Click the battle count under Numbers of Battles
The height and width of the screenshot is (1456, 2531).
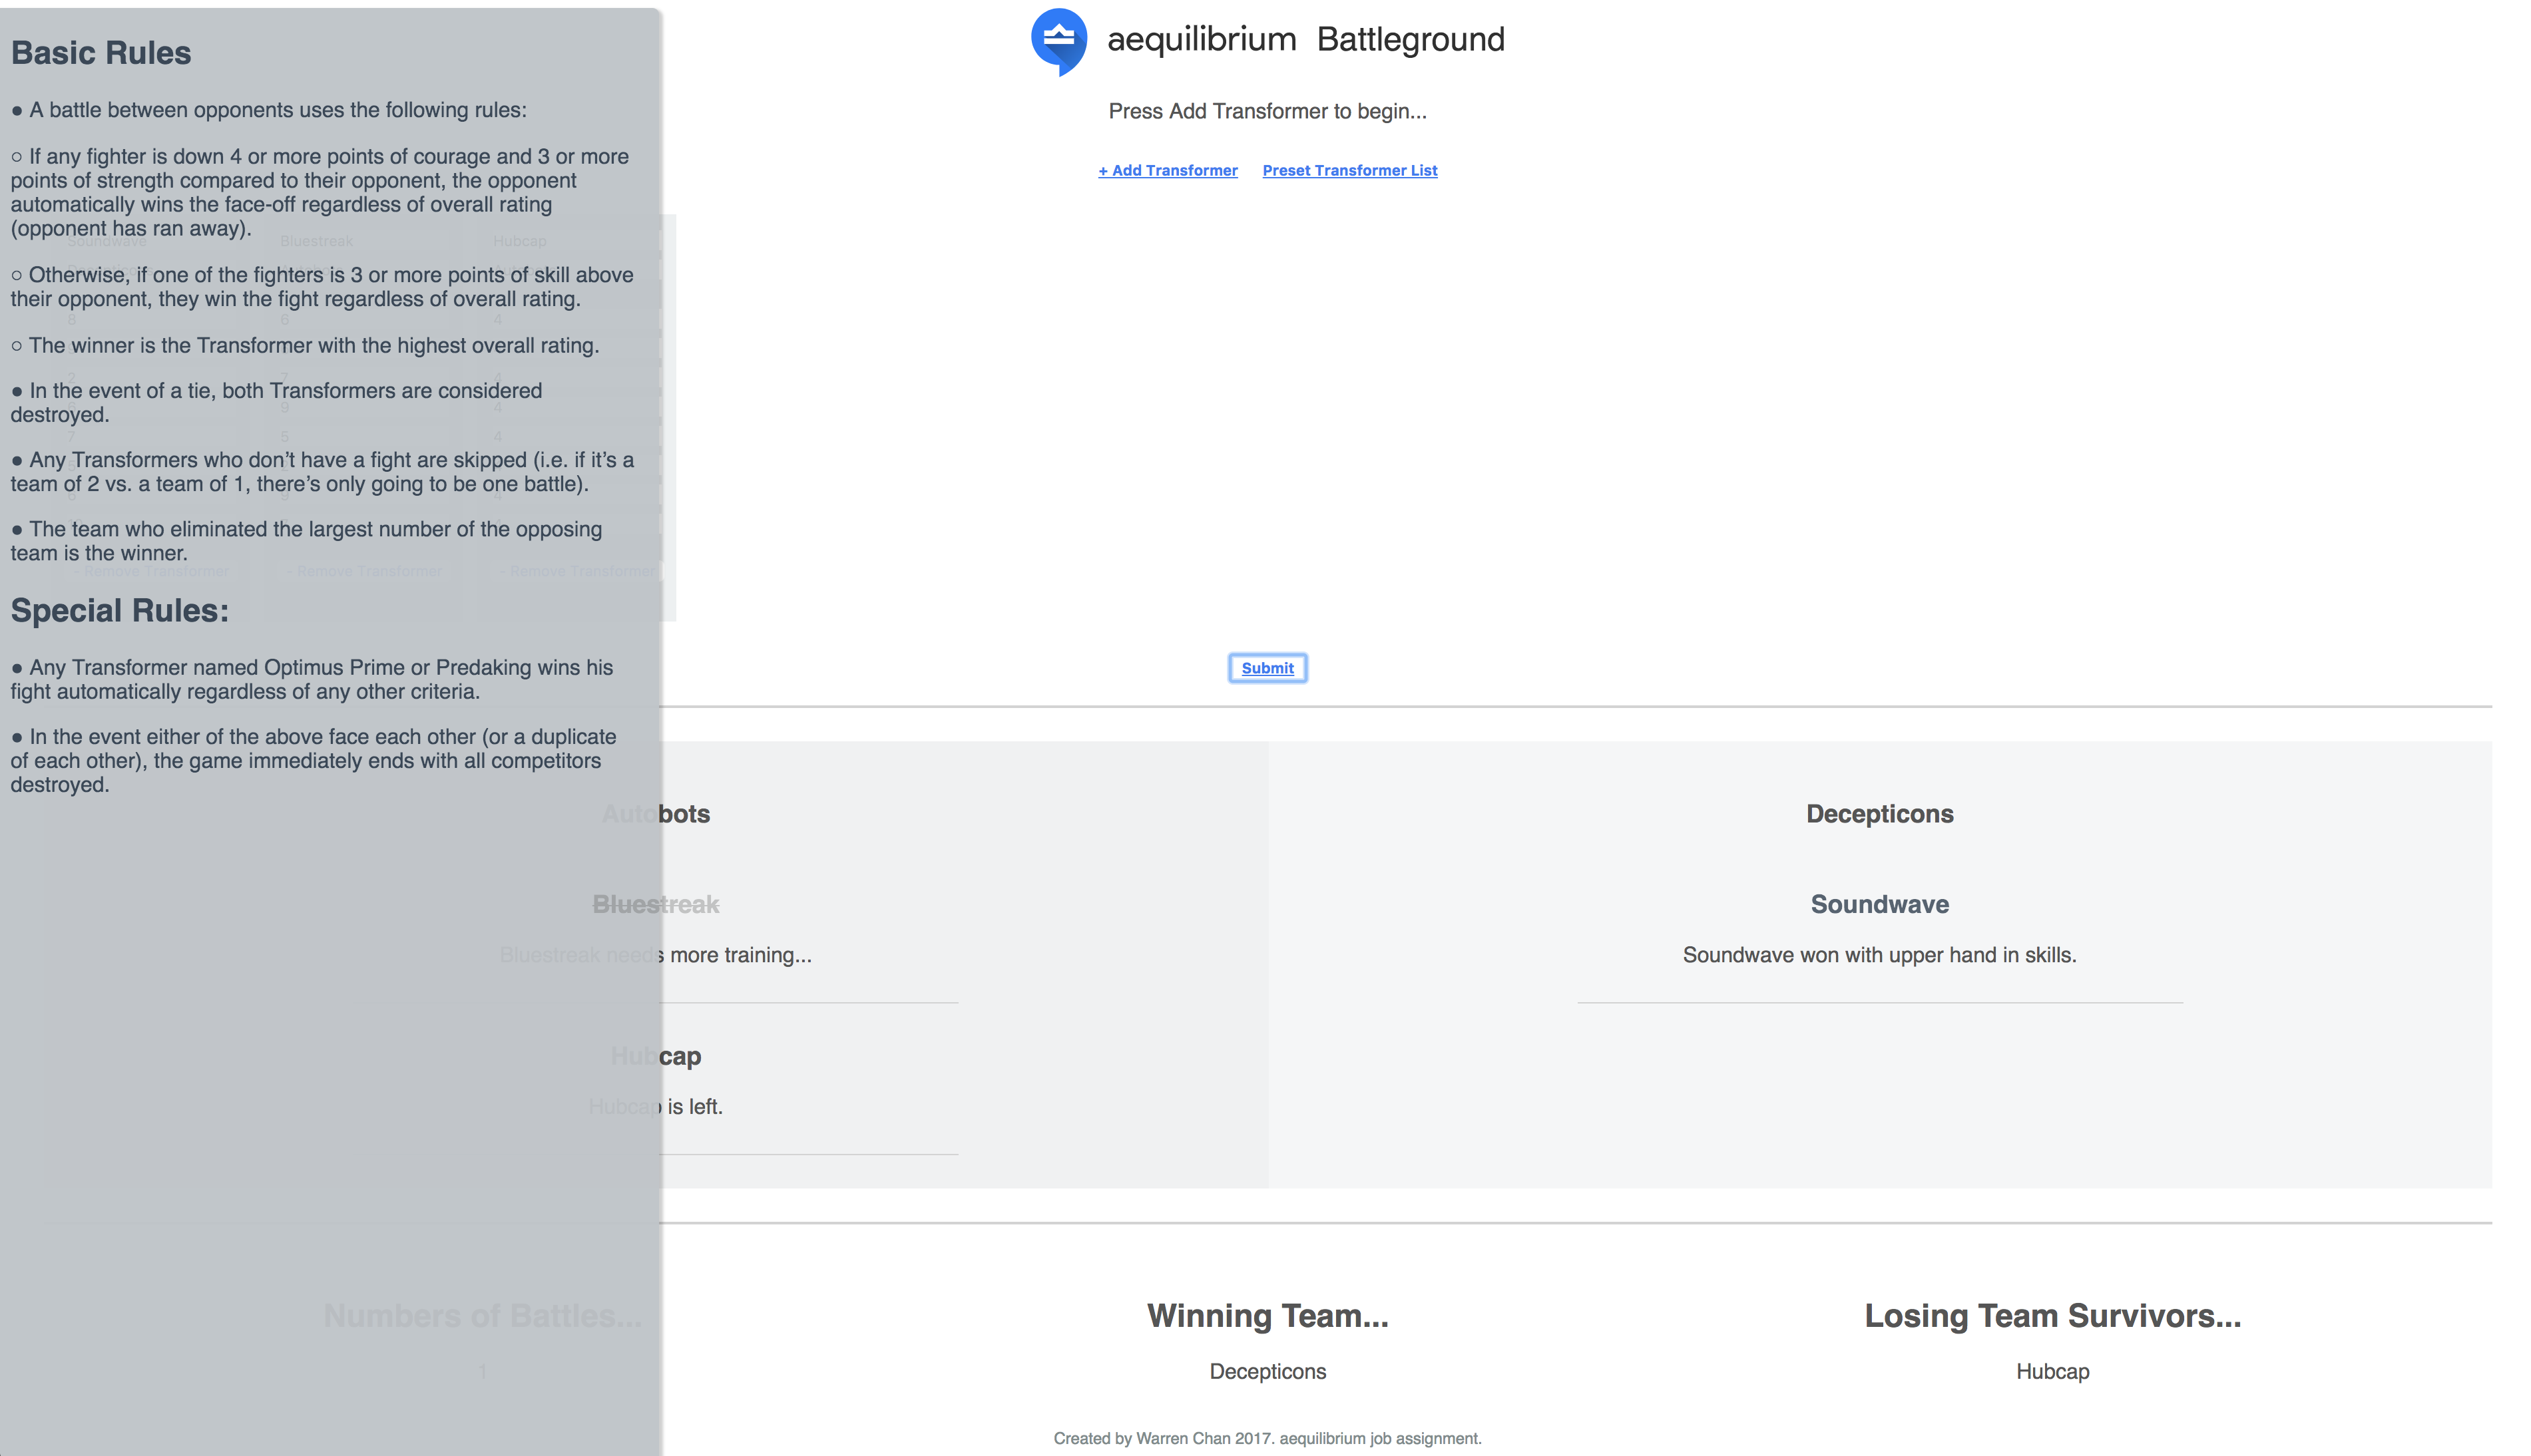(x=482, y=1371)
